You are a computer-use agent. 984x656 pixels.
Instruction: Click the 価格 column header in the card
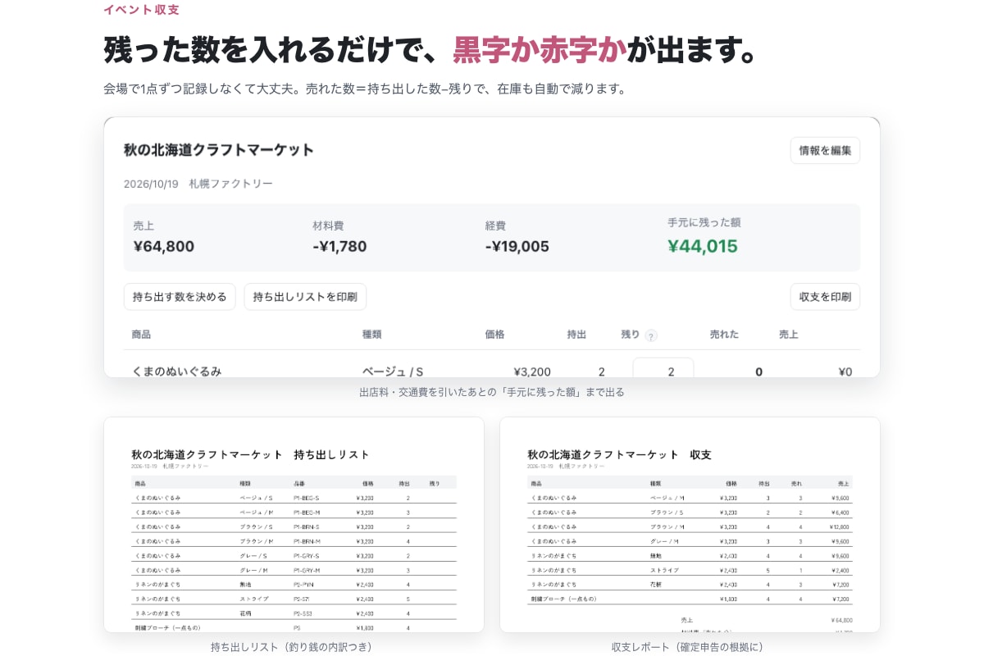[x=494, y=335]
